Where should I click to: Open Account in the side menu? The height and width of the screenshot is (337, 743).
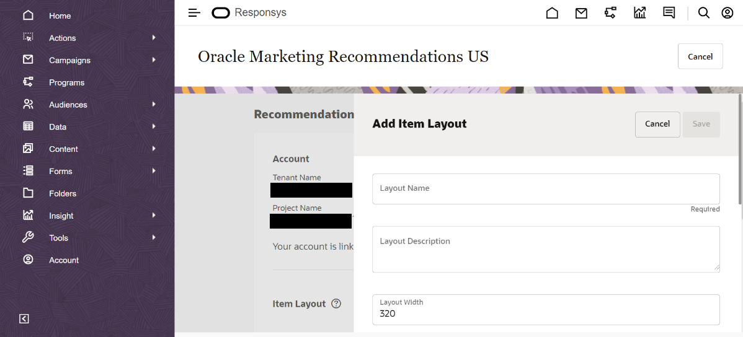click(64, 260)
